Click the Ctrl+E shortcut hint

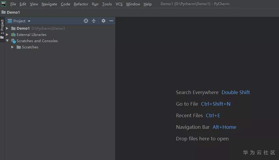[x=213, y=115]
